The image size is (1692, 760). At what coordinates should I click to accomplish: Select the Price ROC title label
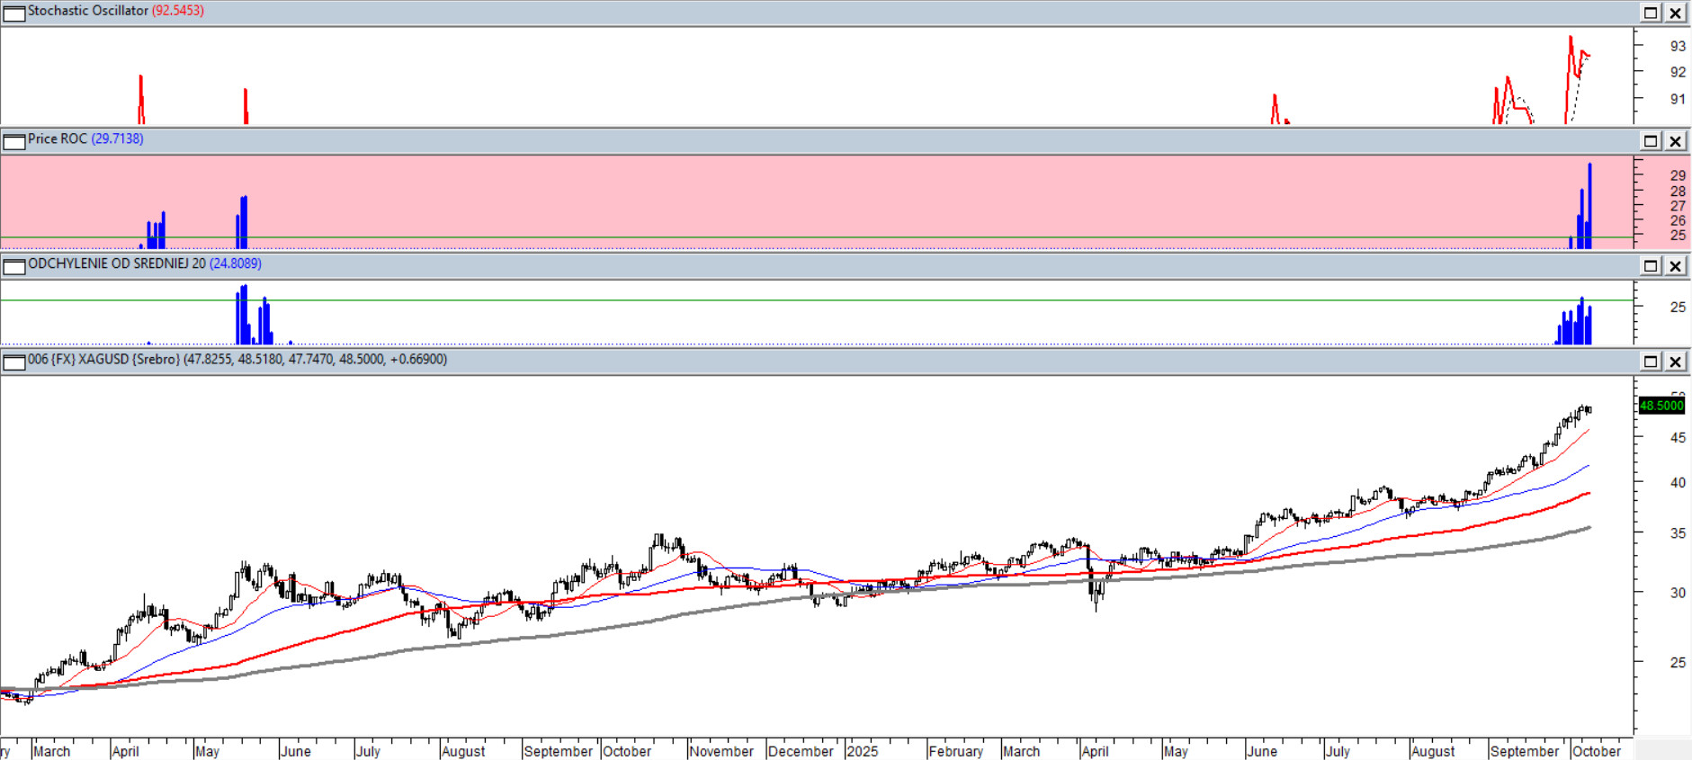58,139
